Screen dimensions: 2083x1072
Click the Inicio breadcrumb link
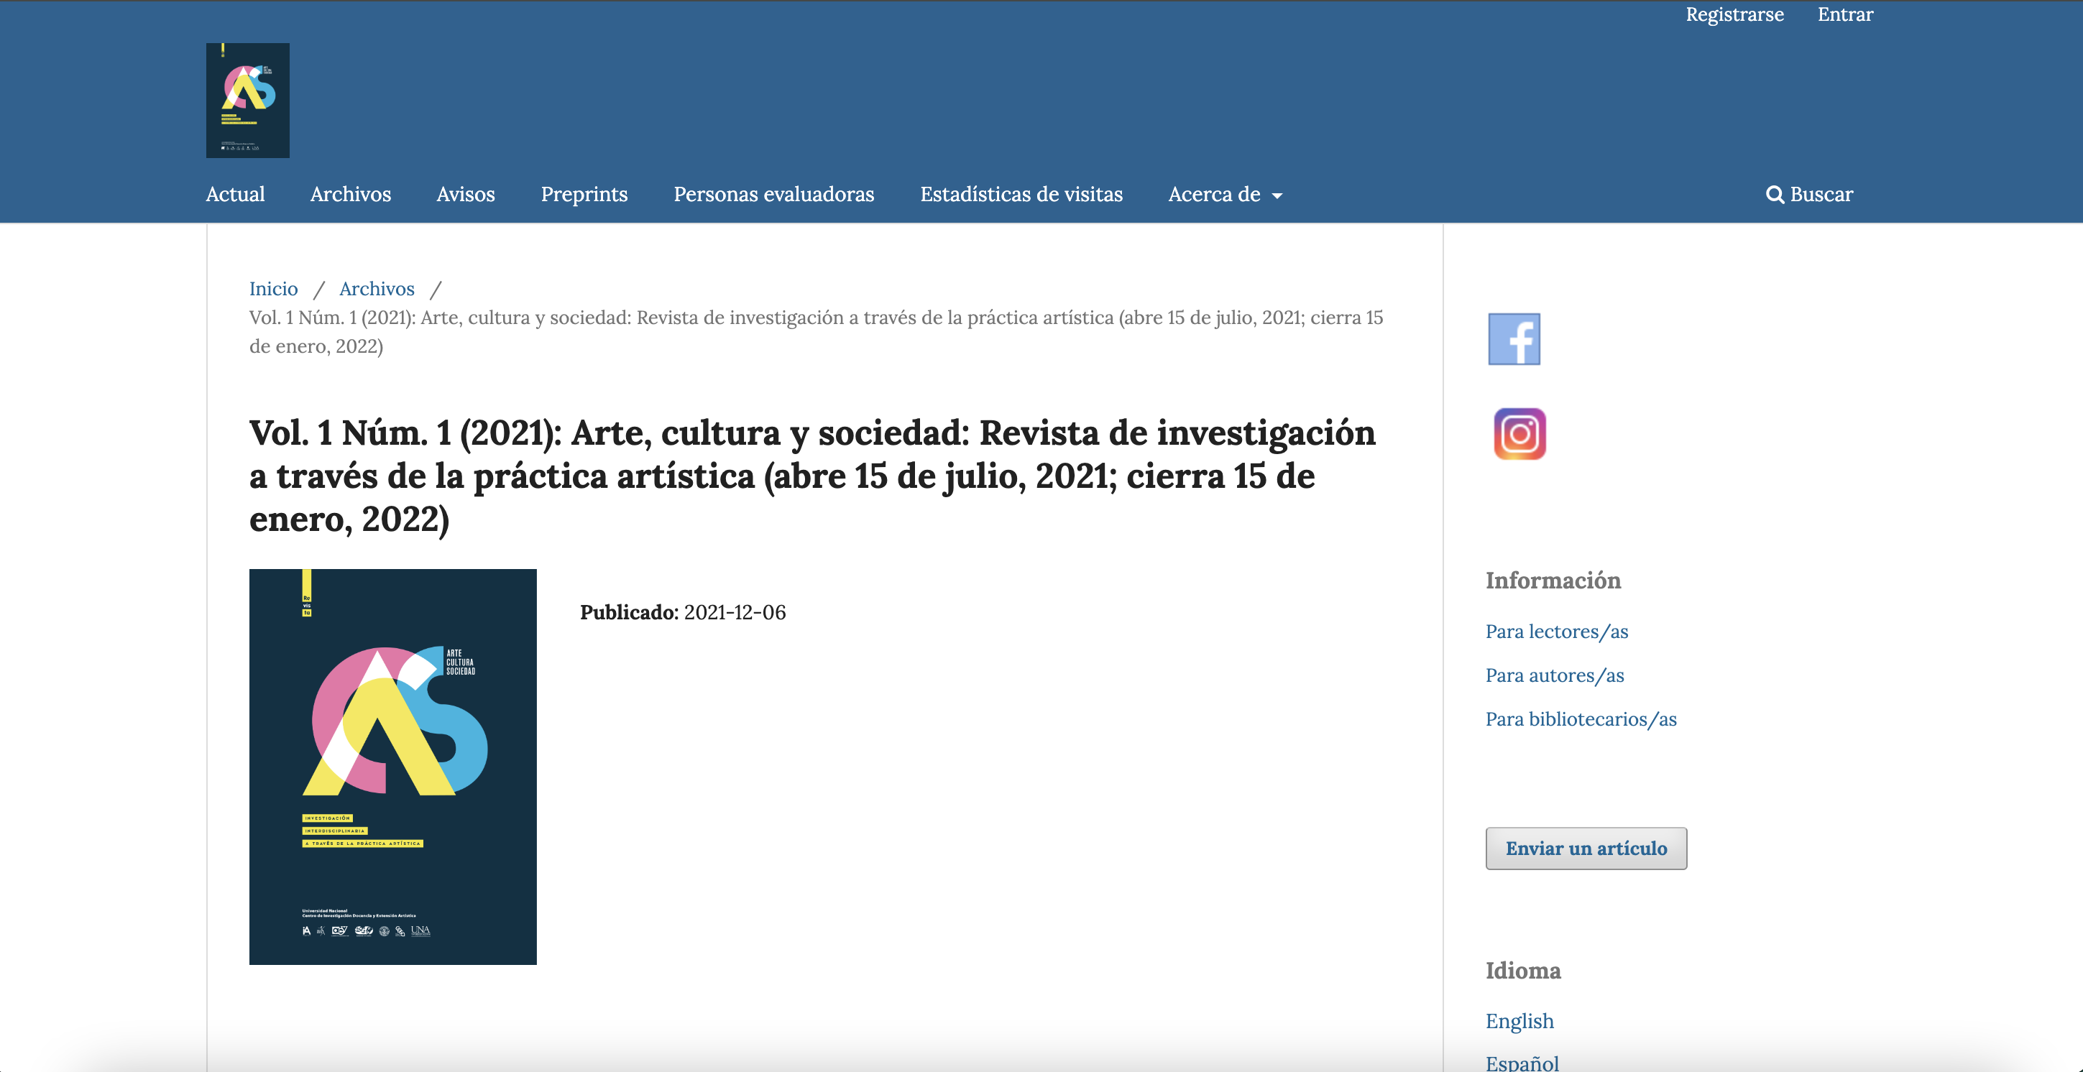pos(273,289)
